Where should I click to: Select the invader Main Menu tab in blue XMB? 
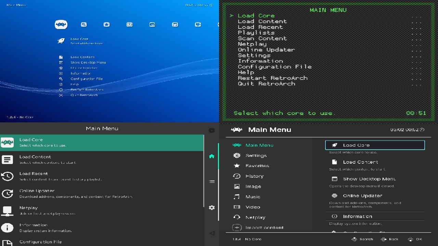click(x=61, y=25)
